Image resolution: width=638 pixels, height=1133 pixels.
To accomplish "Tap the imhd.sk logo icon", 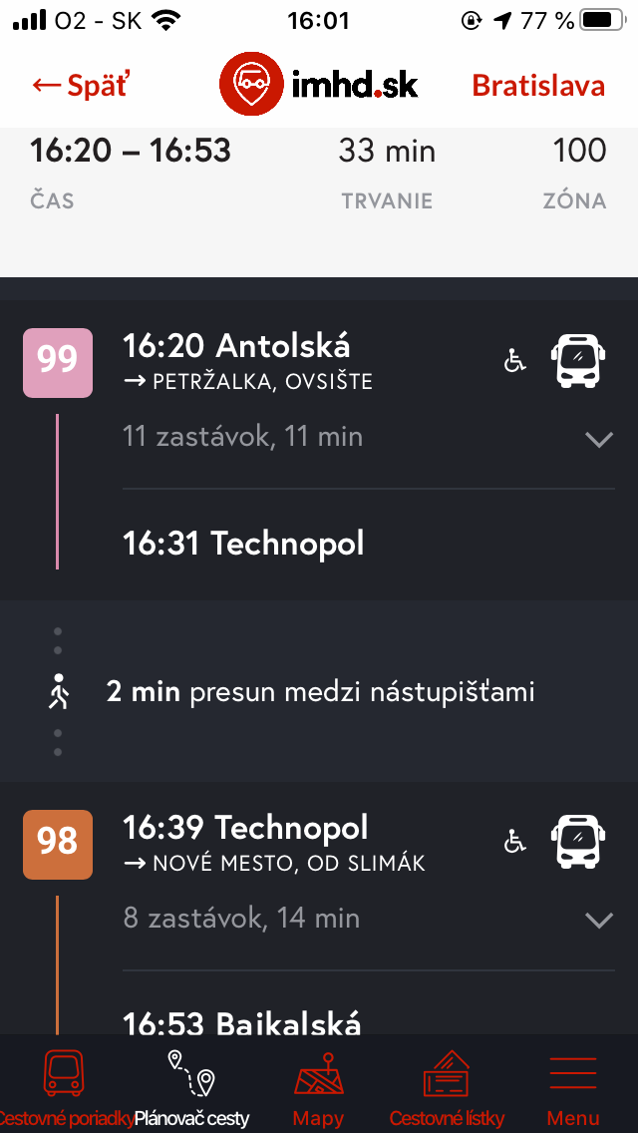I will (253, 85).
